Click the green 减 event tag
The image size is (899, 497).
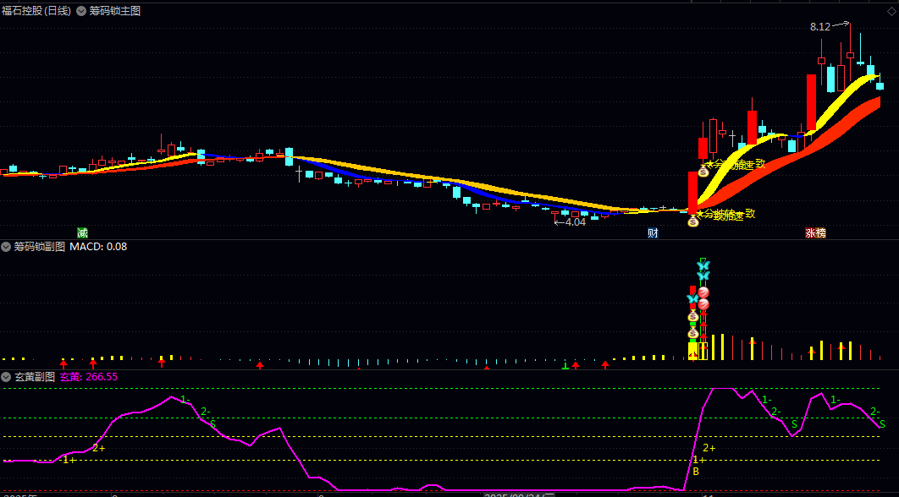click(x=83, y=232)
